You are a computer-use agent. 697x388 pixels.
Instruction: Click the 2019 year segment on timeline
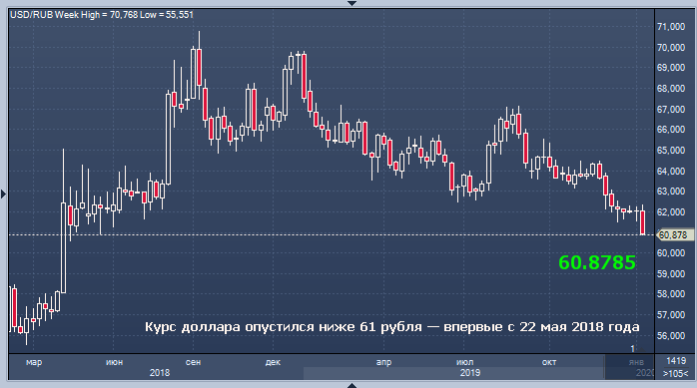click(x=470, y=373)
